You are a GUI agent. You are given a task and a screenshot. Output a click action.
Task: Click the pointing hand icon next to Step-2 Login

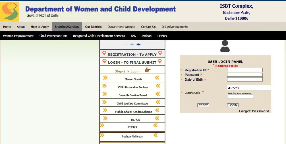point(148,70)
